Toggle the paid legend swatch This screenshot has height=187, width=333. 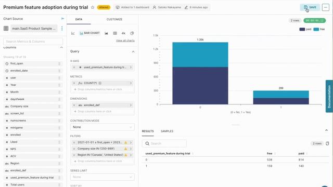point(302,29)
